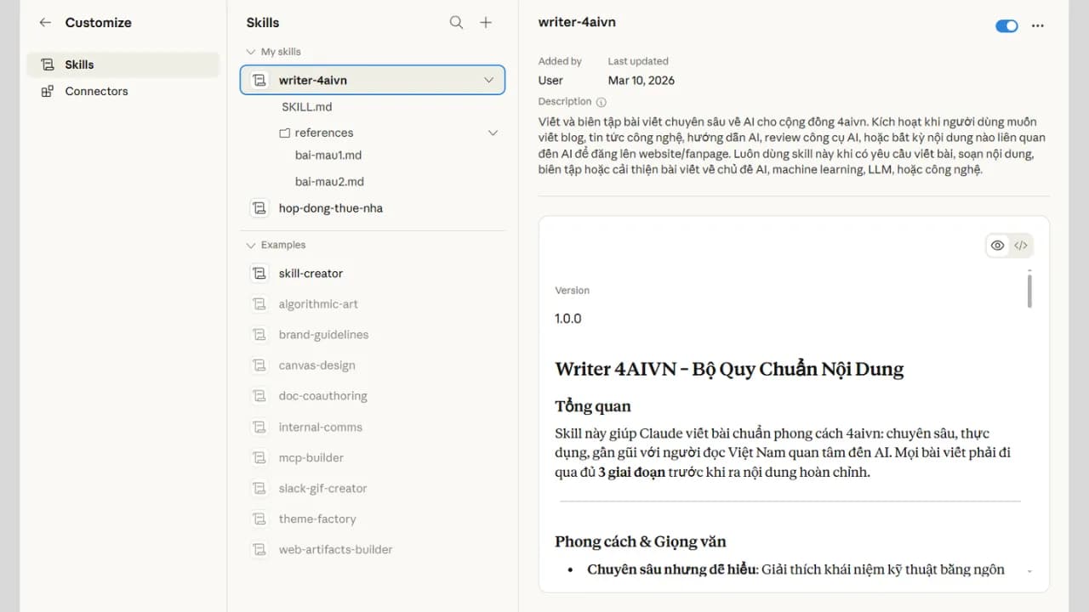The image size is (1089, 612).
Task: Add a new skill with plus icon
Action: [486, 23]
